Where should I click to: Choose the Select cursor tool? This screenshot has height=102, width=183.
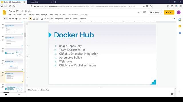(31, 19)
